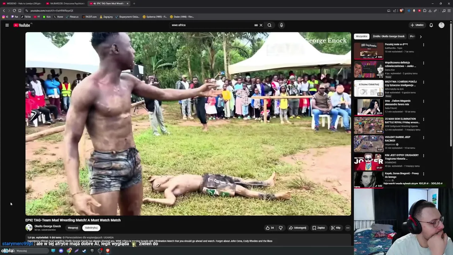Open the Zagraj.my bookmark
Image resolution: width=453 pixels, height=255 pixels.
(106, 17)
